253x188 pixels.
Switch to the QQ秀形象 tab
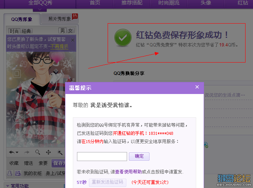[x=22, y=19]
